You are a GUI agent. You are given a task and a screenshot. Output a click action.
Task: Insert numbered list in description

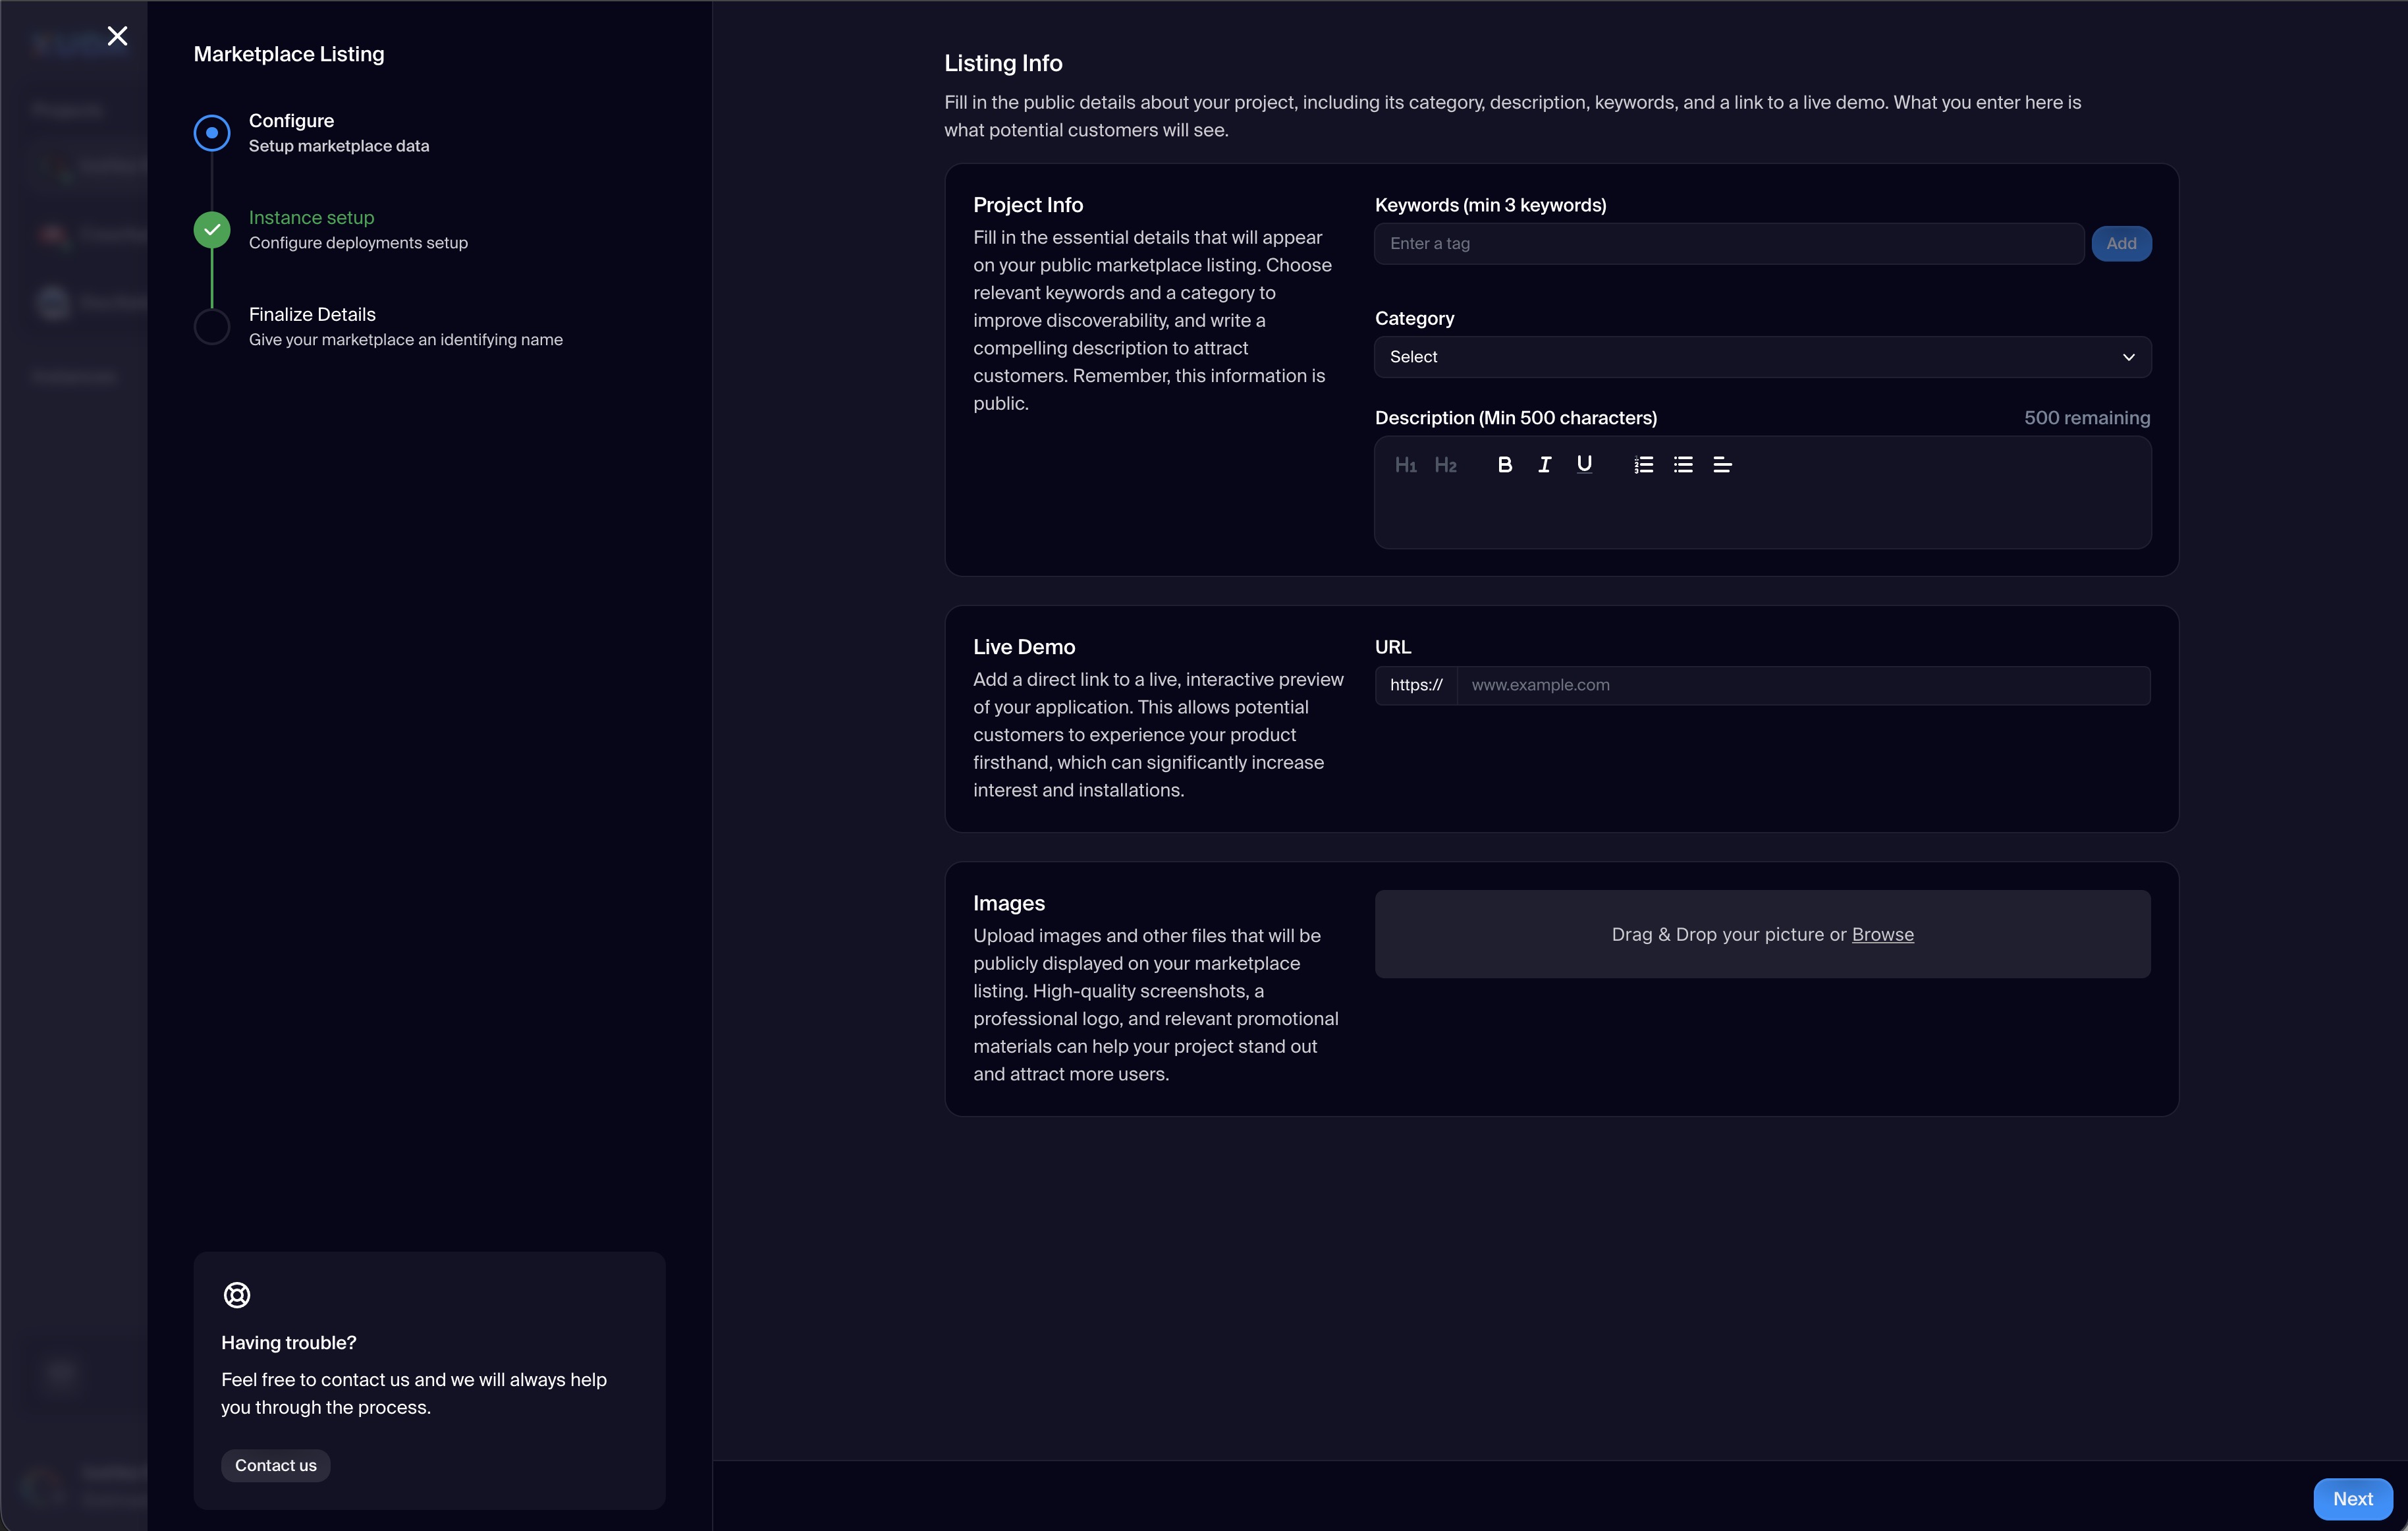click(x=1643, y=465)
